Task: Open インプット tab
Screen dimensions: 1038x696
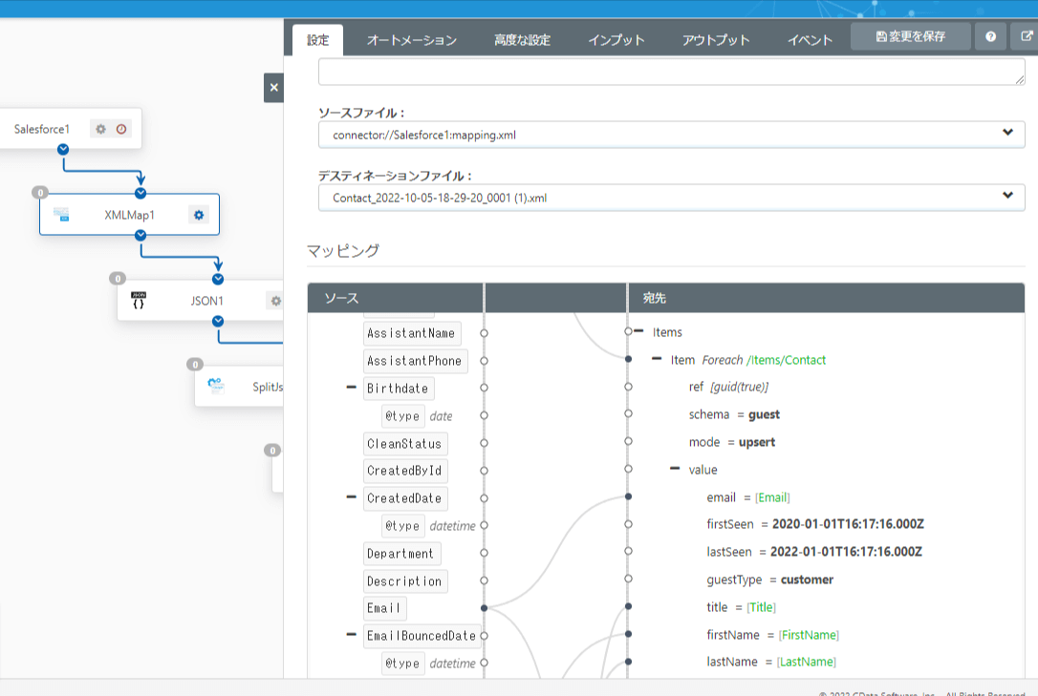Action: point(616,40)
